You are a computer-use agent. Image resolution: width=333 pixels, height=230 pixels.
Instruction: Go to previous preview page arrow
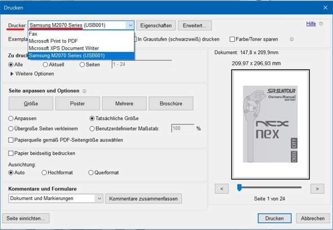[222, 189]
